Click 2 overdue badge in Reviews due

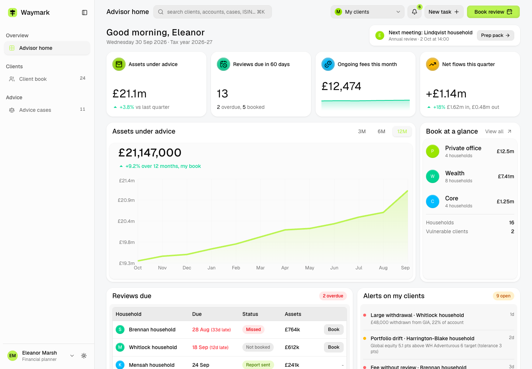coord(333,296)
